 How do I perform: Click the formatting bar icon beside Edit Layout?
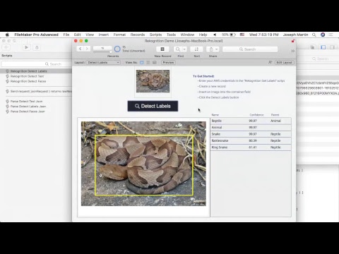[270, 62]
